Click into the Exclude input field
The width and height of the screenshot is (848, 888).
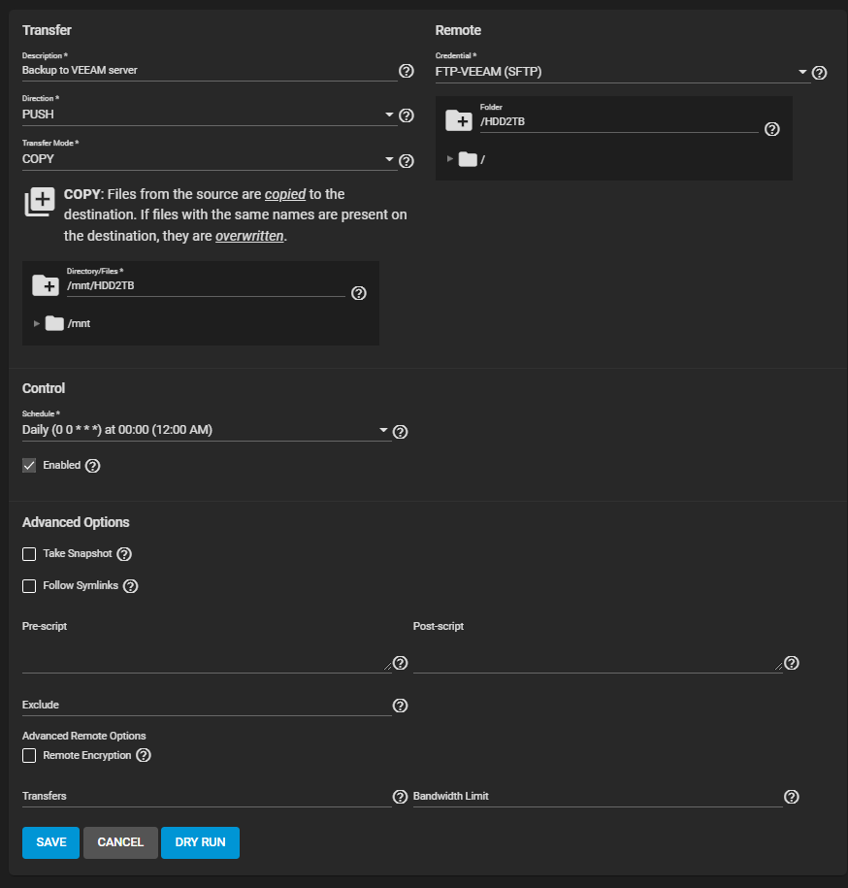(206, 706)
